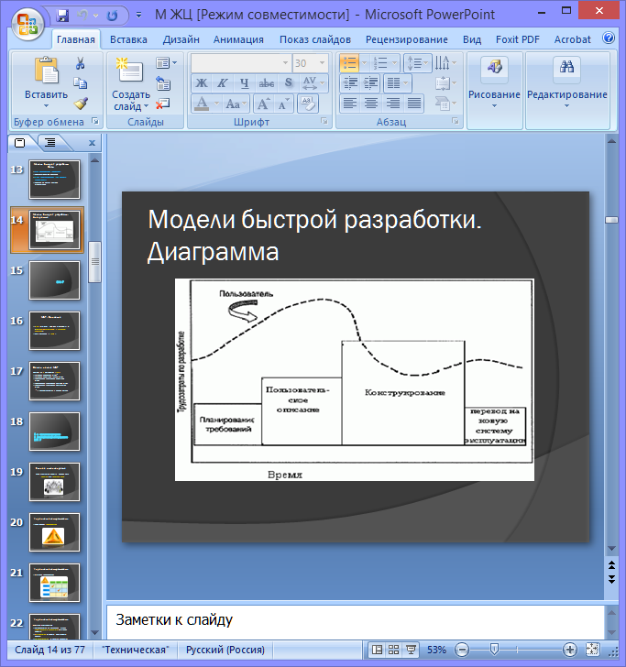
Task: Save the presentation from quick access toolbar
Action: click(x=63, y=16)
